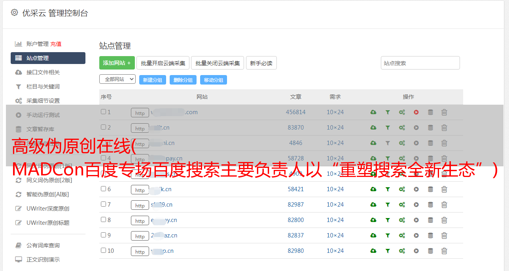Viewport: 509px width, 271px height.
Task: Tick the checkbox for row 7
Action: (x=103, y=204)
